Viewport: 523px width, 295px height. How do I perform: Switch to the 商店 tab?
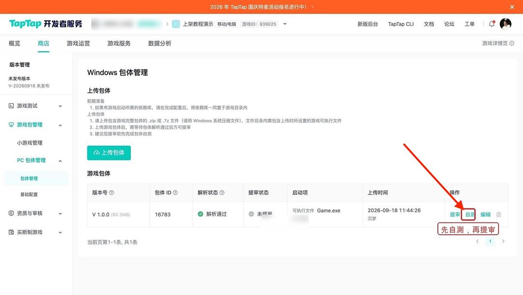click(x=44, y=44)
